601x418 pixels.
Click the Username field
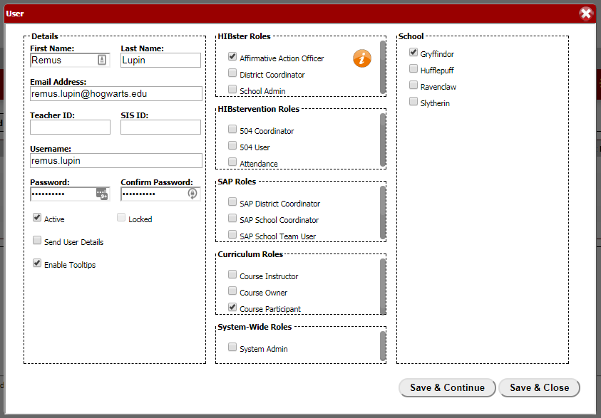[116, 161]
